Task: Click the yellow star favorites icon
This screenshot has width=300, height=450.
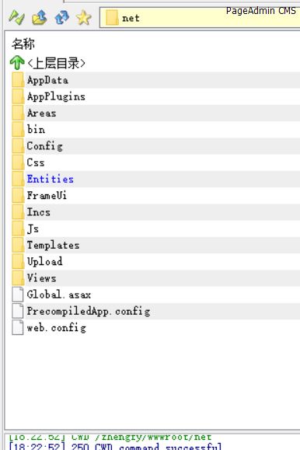Action: tap(84, 18)
